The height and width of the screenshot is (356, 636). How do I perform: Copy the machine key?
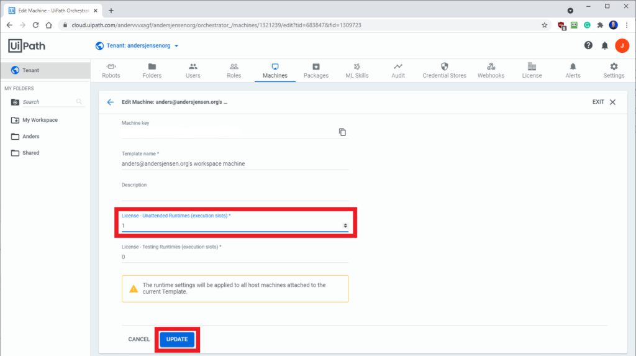342,132
